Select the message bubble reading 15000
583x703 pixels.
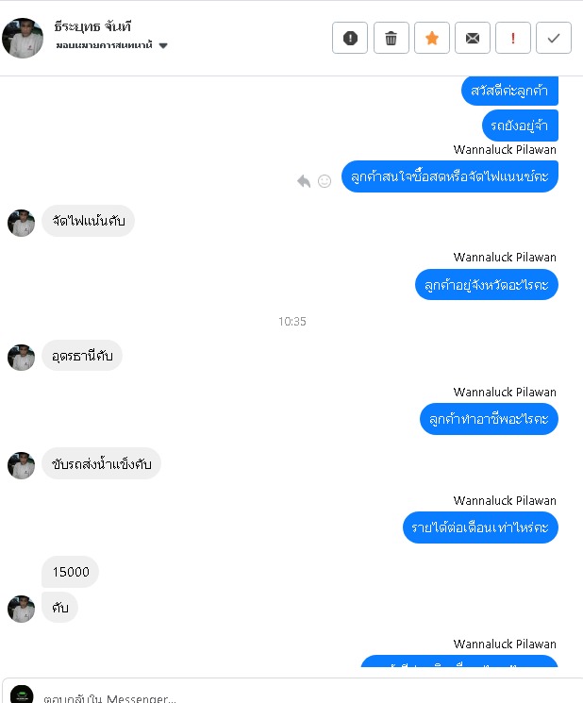[71, 572]
